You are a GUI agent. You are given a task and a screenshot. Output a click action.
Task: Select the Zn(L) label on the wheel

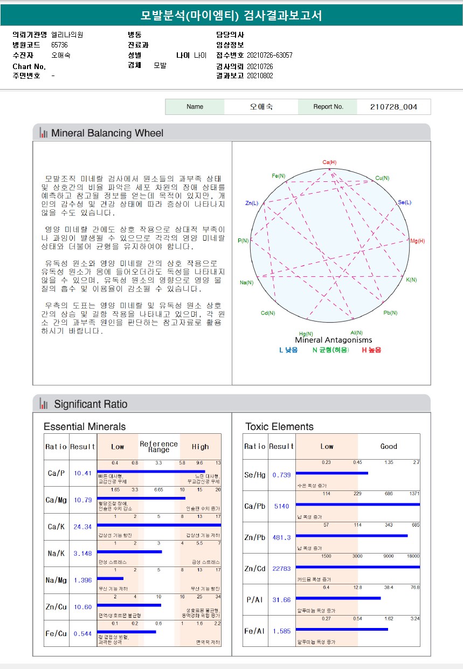click(252, 203)
